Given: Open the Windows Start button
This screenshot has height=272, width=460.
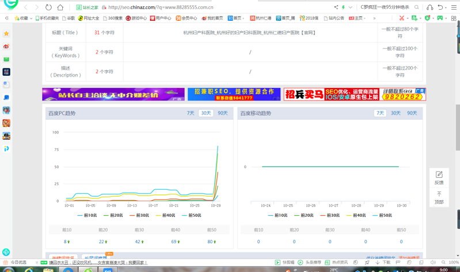Looking at the screenshot, I should coord(8,269).
